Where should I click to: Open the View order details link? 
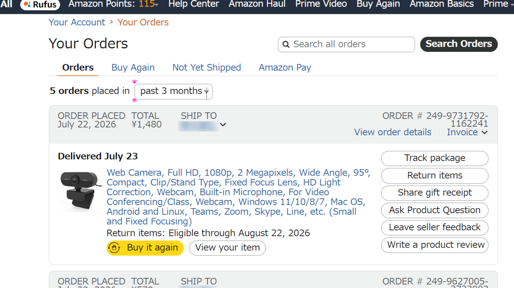click(393, 132)
